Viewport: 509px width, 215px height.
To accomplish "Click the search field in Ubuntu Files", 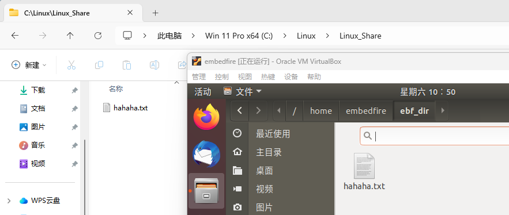I will pyautogui.click(x=434, y=136).
